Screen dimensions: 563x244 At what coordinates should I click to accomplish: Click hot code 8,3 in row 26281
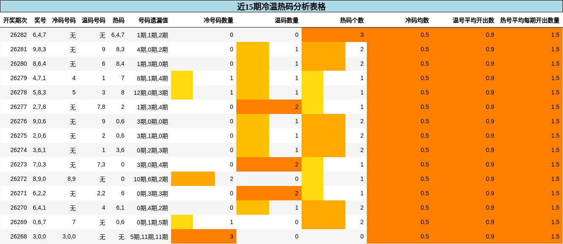click(x=120, y=49)
